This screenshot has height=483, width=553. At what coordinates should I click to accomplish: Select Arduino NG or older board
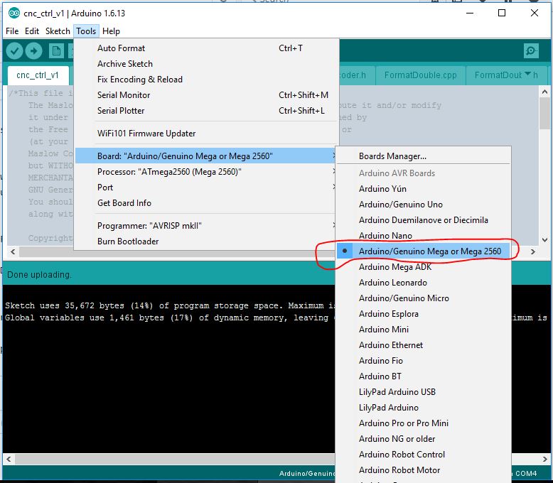coord(423,439)
